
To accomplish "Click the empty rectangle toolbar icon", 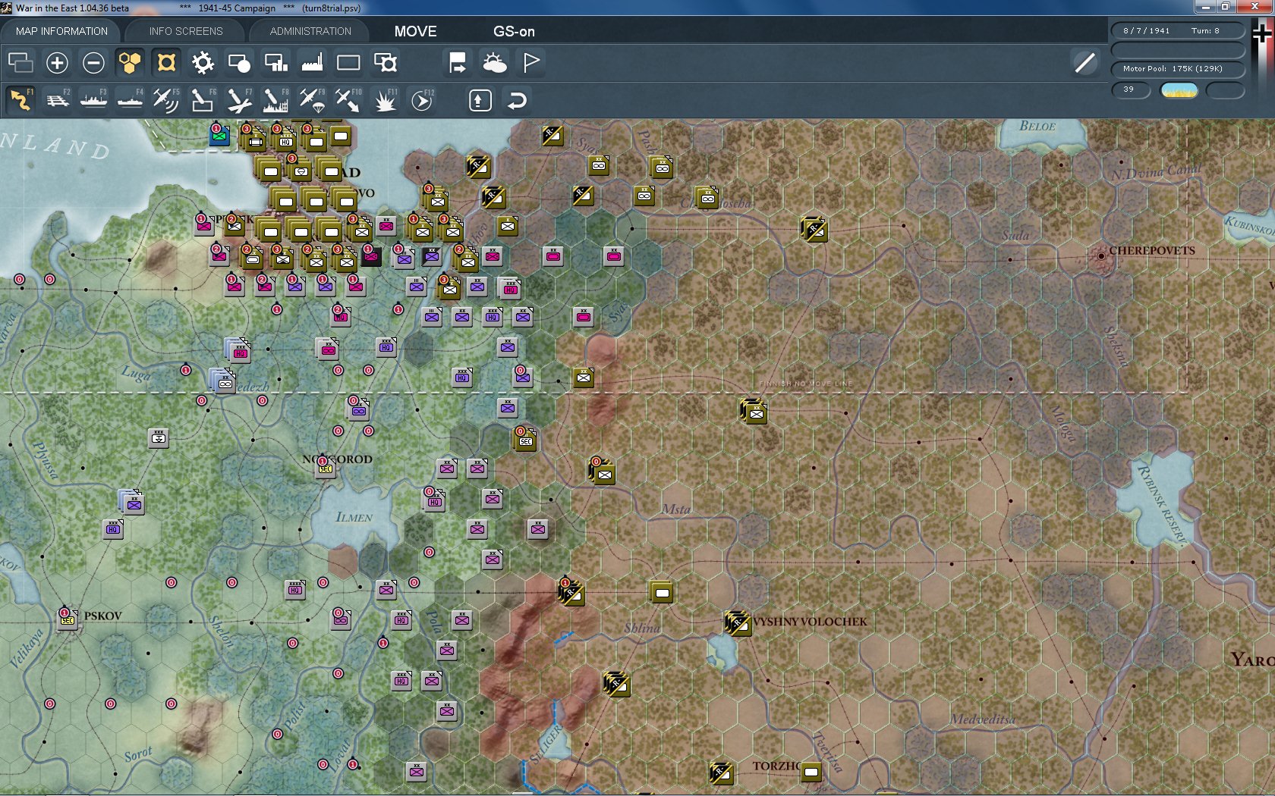I will [348, 63].
